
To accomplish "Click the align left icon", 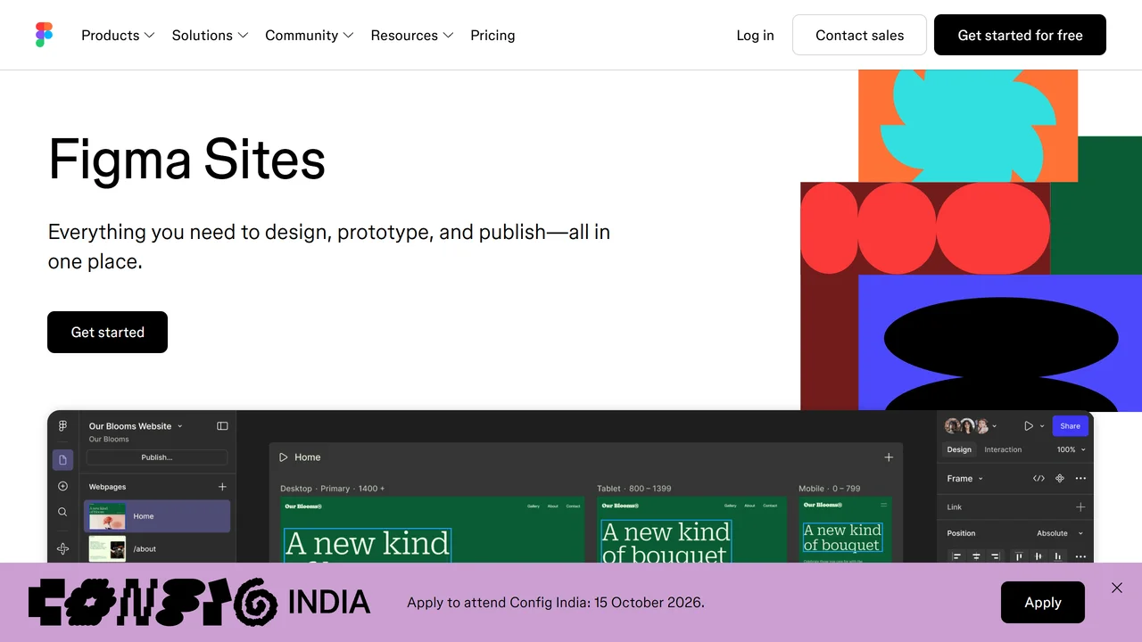I will (956, 556).
